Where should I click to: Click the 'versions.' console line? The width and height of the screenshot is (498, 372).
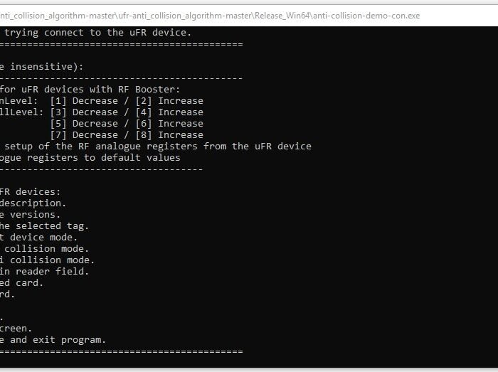click(36, 215)
